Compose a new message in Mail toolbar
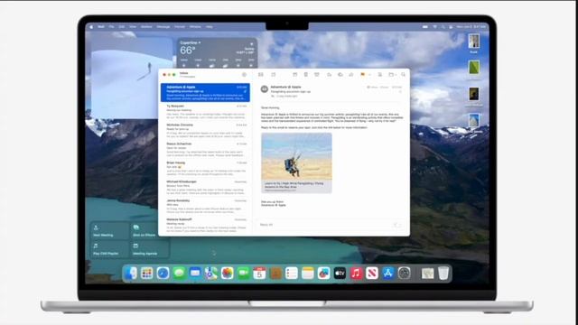The image size is (578, 325). tap(273, 75)
